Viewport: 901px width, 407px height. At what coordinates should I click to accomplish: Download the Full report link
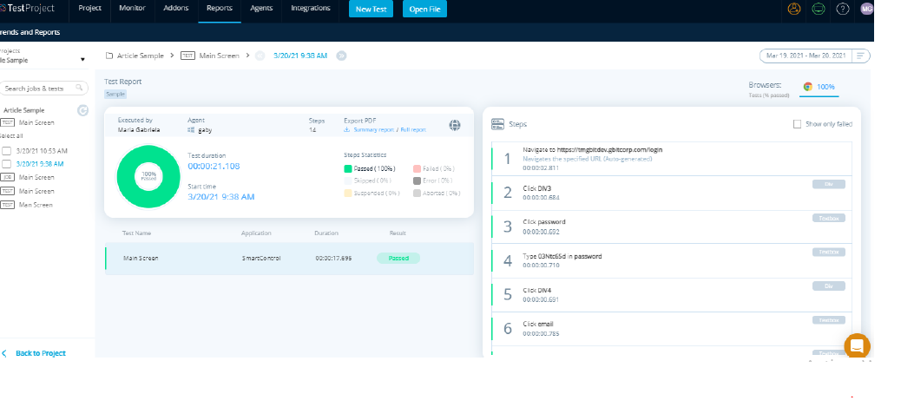413,130
